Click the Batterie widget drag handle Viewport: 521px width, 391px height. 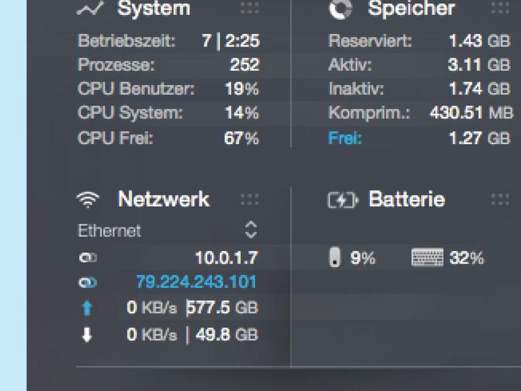(x=500, y=200)
